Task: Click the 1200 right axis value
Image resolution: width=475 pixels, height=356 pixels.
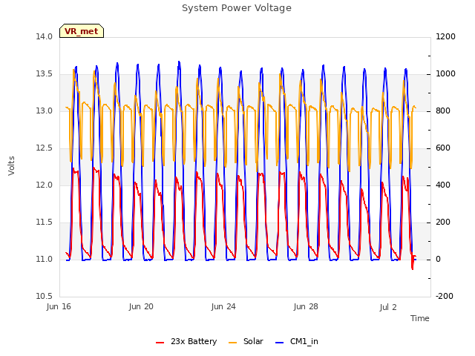Action: point(445,36)
